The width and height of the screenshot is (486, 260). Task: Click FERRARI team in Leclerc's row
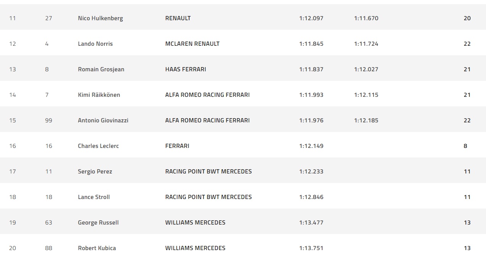click(177, 146)
